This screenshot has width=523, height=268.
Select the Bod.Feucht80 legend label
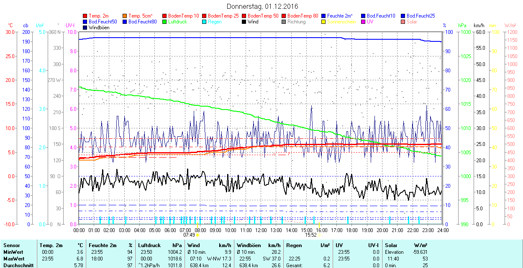(142, 22)
